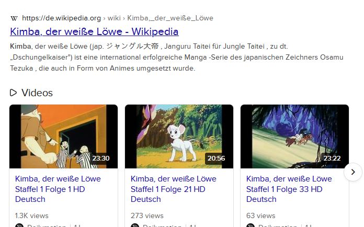Click the 'Kimba,_der_weiße_Löwe' breadcrumb path
Viewport: 364px width, 227px height.
click(x=170, y=18)
